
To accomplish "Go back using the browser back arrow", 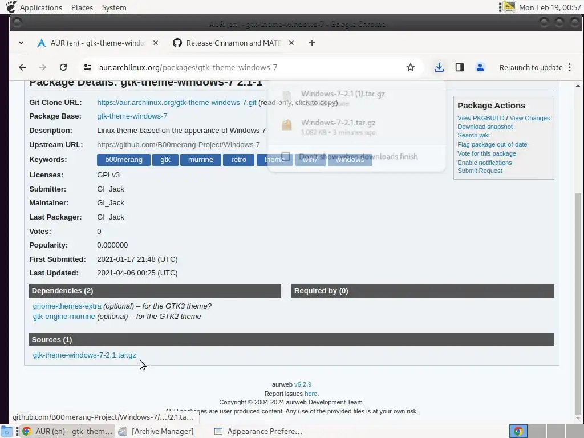I will (x=22, y=67).
